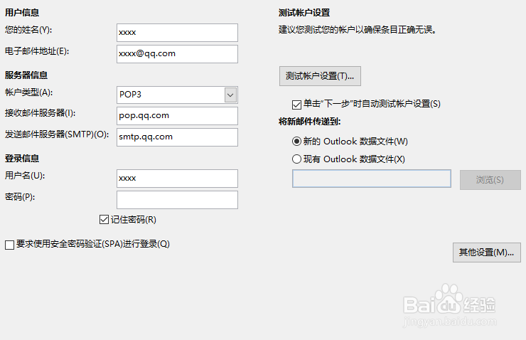Toggle the 记住密码 checkbox

104,220
